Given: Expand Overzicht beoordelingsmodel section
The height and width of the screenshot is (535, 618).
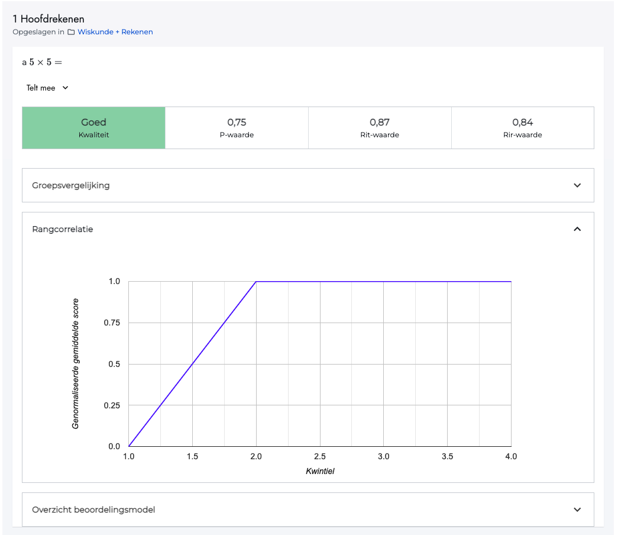Looking at the screenshot, I should point(308,510).
